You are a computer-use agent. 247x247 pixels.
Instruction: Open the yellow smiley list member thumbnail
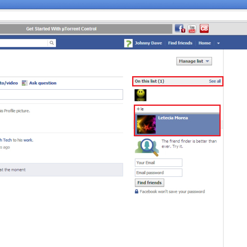click(140, 95)
